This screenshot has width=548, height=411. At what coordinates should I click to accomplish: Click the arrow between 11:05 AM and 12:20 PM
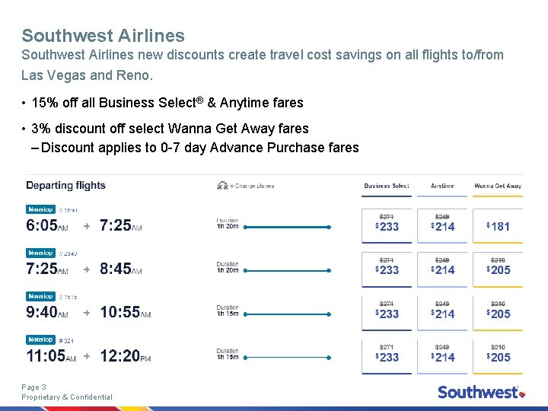tap(87, 356)
